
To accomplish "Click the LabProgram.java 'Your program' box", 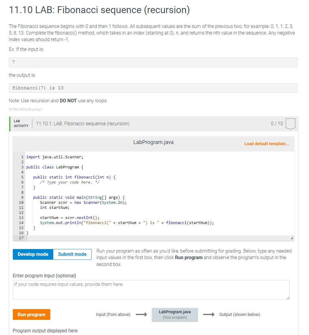I will click(x=175, y=314).
